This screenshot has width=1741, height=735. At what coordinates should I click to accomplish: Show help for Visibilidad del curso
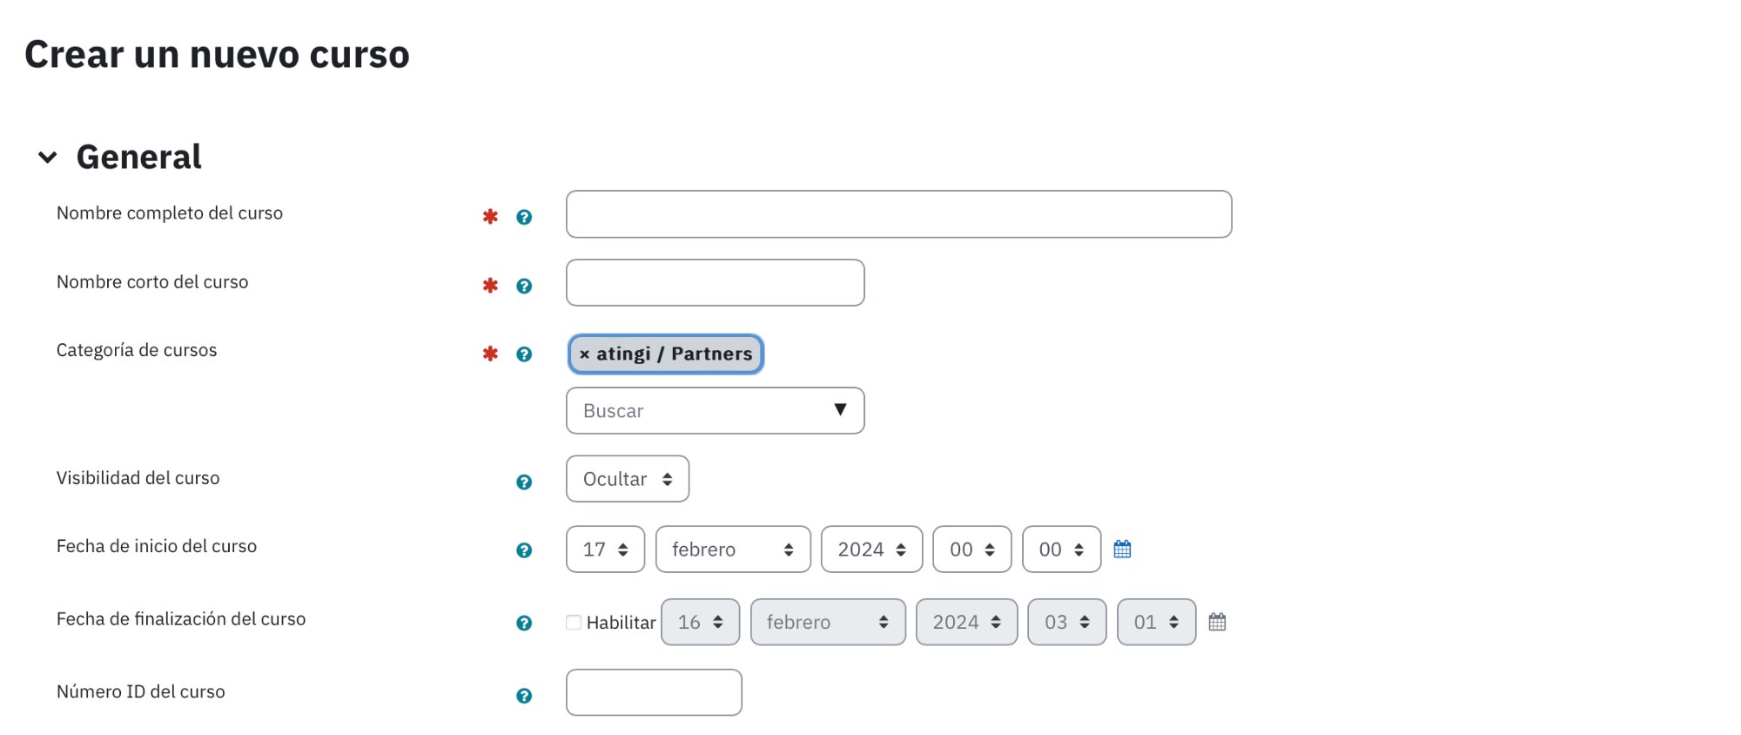click(x=524, y=482)
